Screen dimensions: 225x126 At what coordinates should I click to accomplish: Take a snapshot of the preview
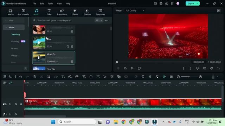[205, 68]
